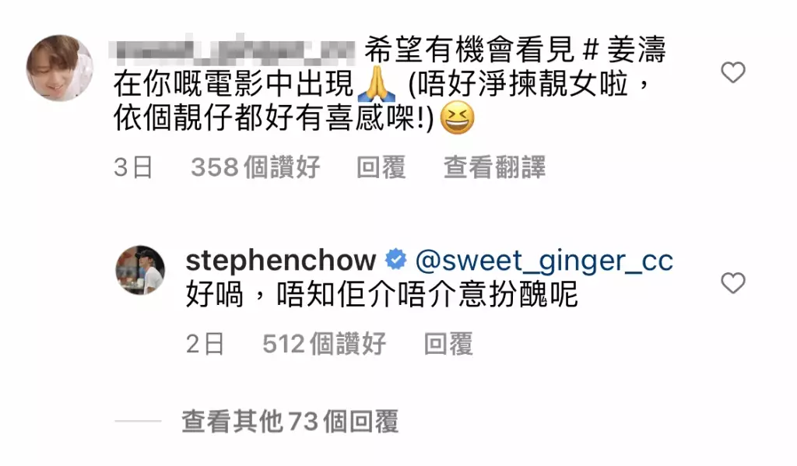This screenshot has width=797, height=466.
Task: Open the first commenter's round profile picture
Action: [x=60, y=68]
